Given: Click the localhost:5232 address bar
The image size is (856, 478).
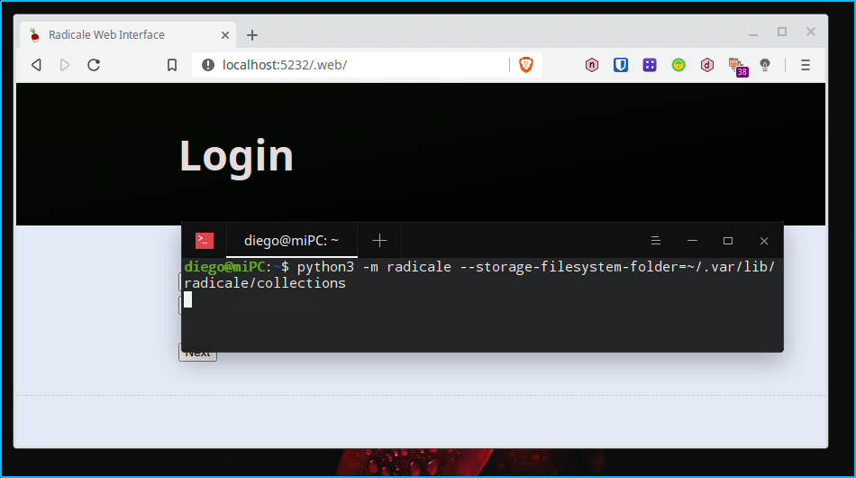Looking at the screenshot, I should [x=360, y=65].
